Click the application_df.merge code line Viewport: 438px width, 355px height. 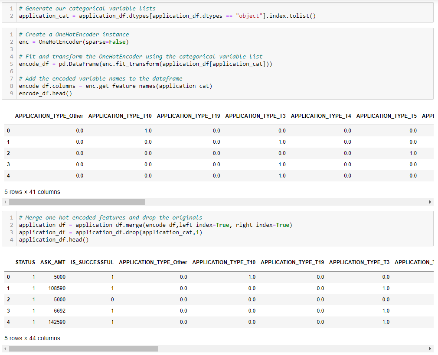(155, 225)
